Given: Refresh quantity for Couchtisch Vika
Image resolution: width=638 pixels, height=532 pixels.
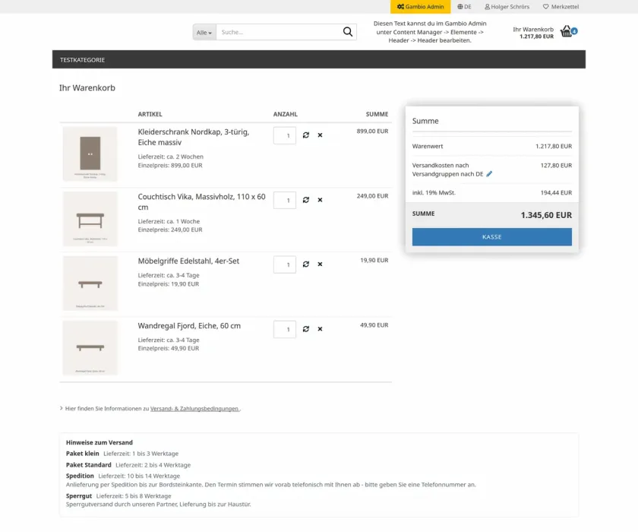Looking at the screenshot, I should [306, 200].
